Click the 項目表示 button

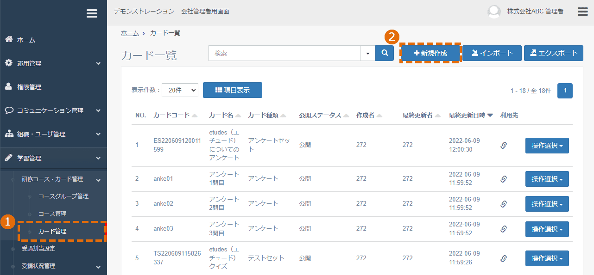[233, 90]
